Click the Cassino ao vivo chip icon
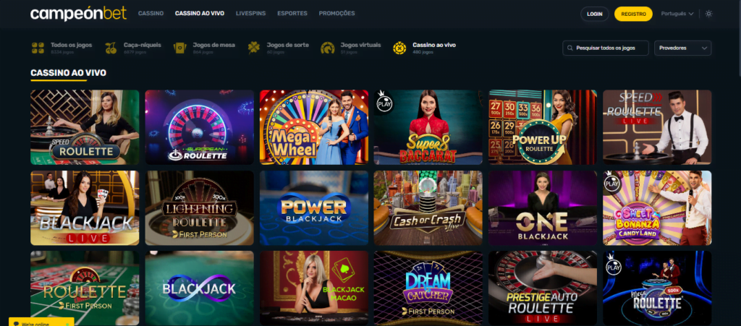 (399, 48)
